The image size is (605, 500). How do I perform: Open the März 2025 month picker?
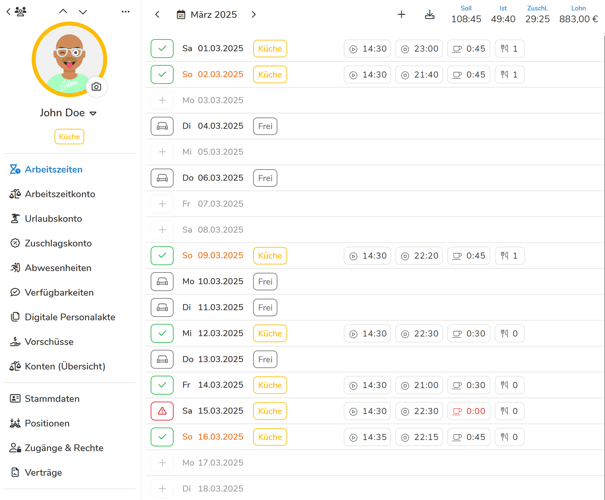pos(207,14)
